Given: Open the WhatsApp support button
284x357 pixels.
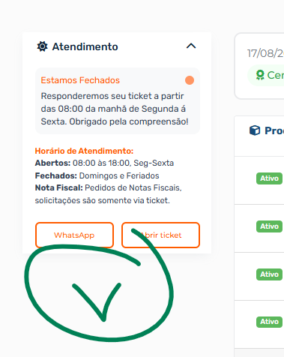Looking at the screenshot, I should point(74,235).
